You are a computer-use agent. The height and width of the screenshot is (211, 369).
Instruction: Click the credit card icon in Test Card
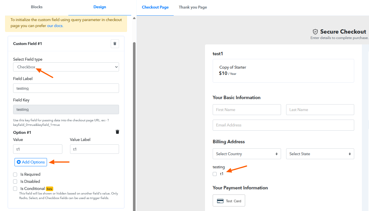(x=220, y=201)
